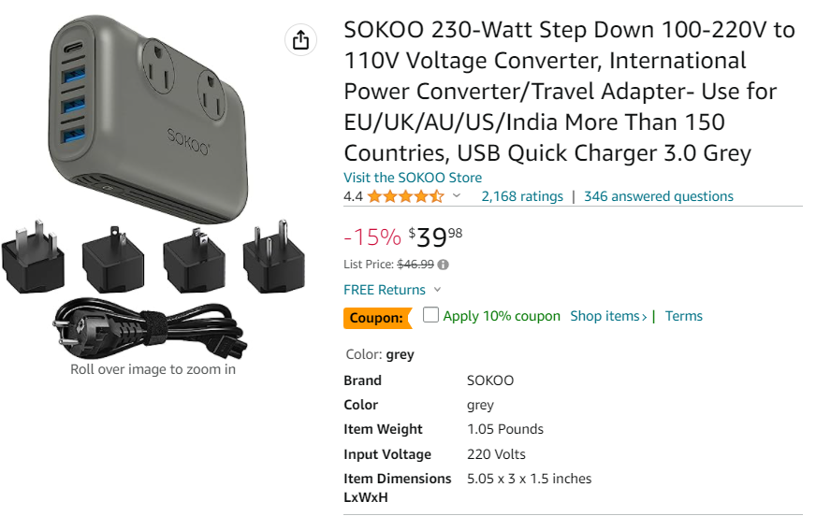Image resolution: width=816 pixels, height=516 pixels.
Task: Expand the rating breakdown chevron
Action: [457, 196]
